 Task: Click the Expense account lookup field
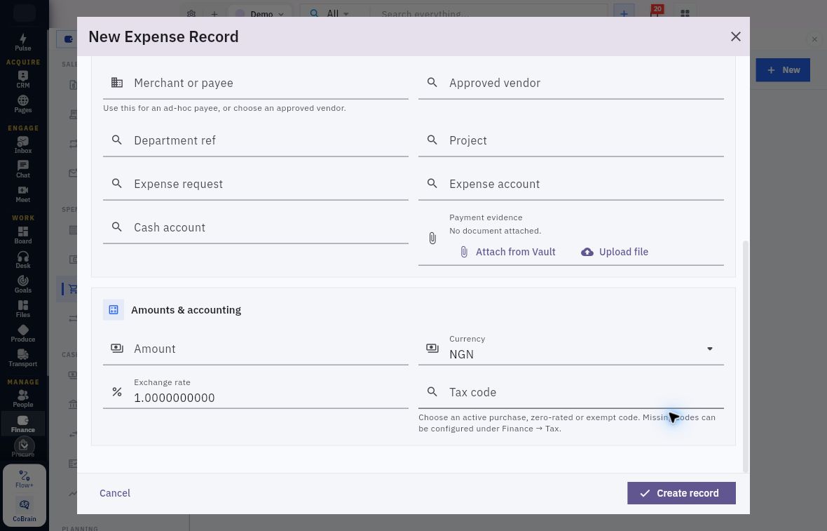570,184
